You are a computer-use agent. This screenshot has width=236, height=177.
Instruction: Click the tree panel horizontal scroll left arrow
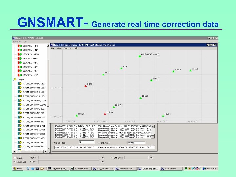[14, 152]
